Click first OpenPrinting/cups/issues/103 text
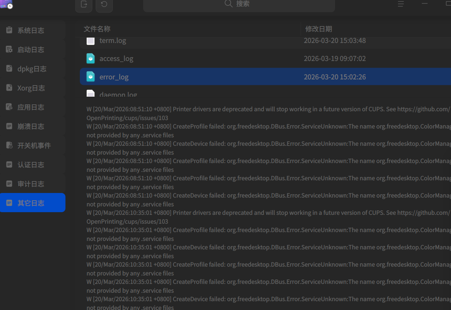This screenshot has height=310, width=451. click(127, 118)
